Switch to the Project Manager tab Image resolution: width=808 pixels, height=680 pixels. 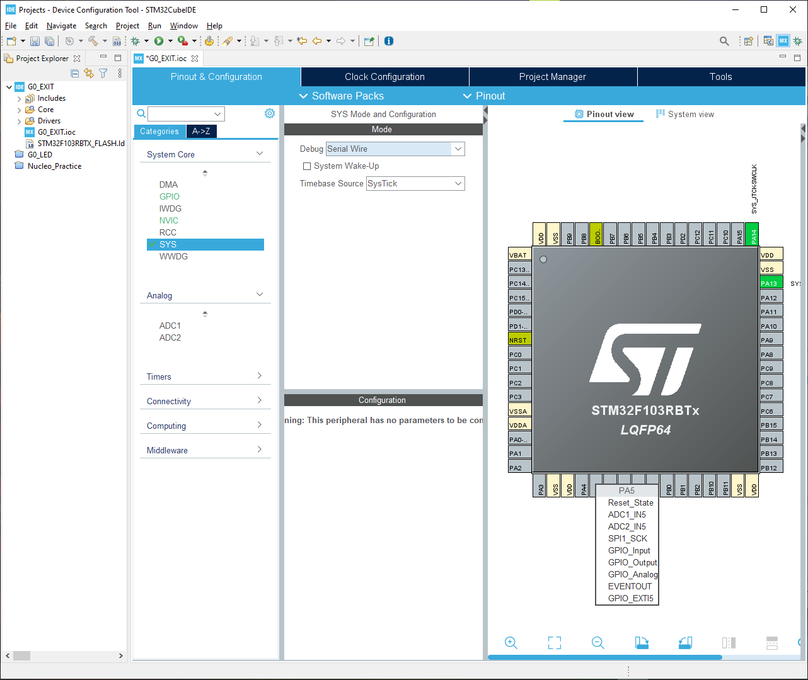point(553,77)
